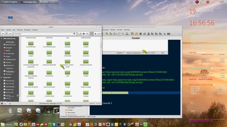Open Загрузки in the sidebar

[x=8, y=48]
